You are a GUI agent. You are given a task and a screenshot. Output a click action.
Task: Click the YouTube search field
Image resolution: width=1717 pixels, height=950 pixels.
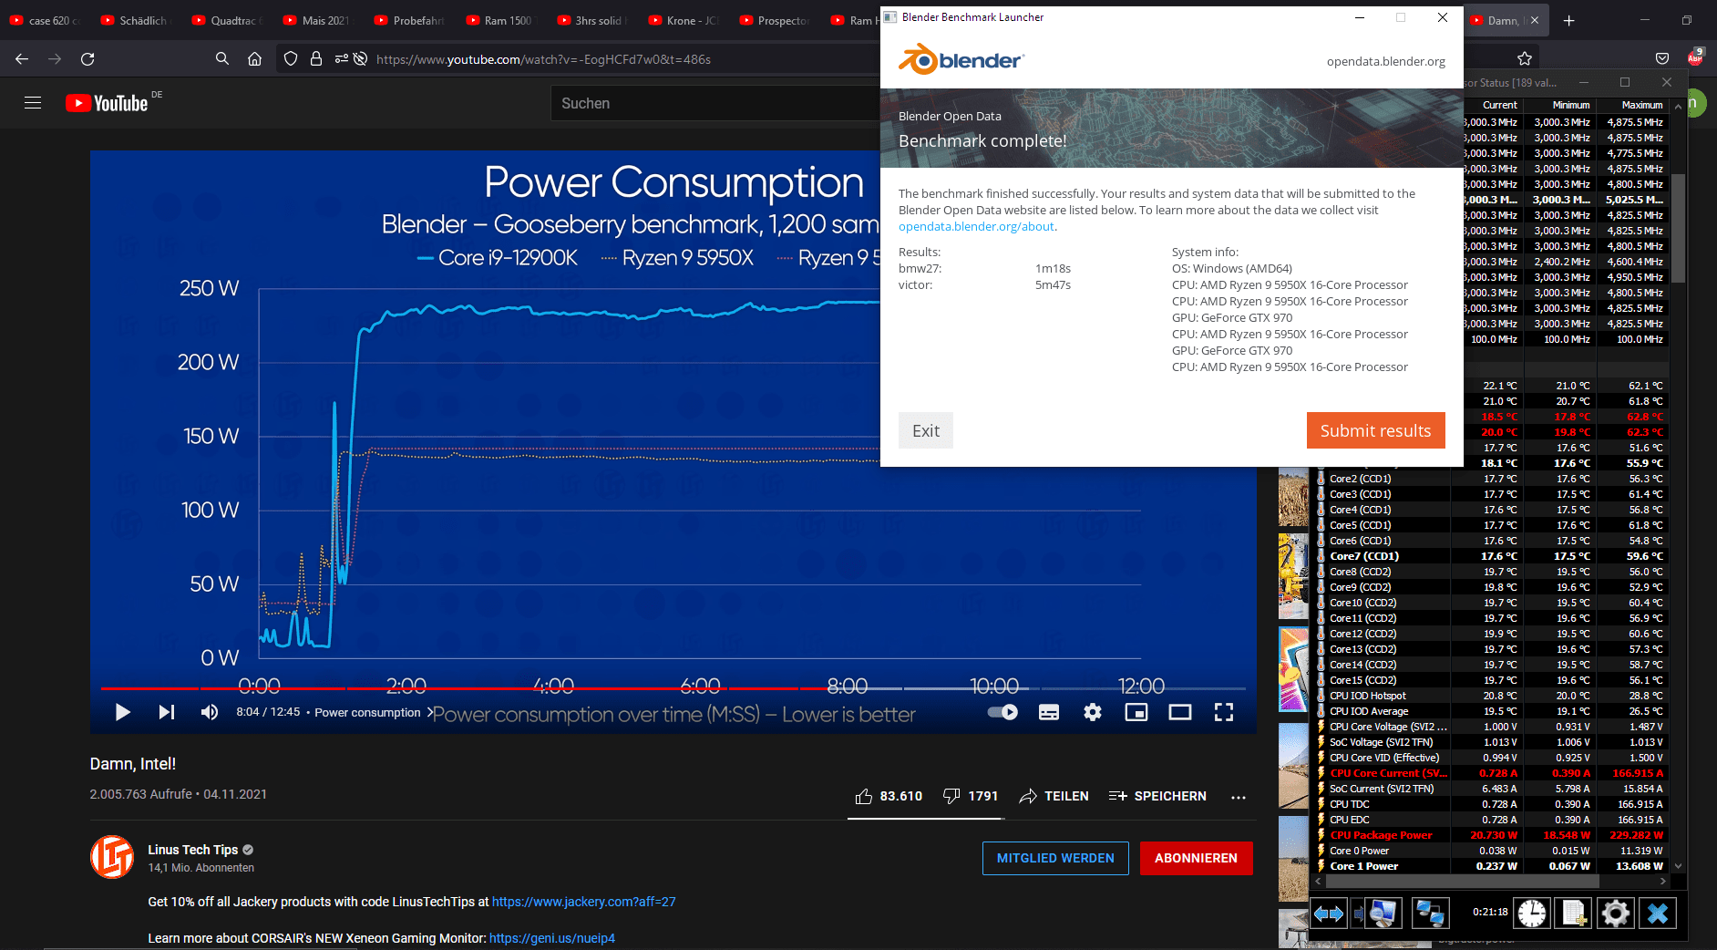[715, 103]
